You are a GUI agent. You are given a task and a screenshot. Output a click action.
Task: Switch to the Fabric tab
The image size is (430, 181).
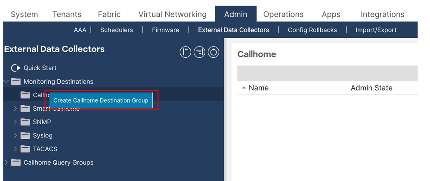point(109,14)
